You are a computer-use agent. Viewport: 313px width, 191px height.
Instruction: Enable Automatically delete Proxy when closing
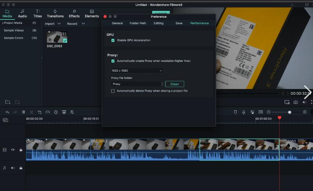click(x=113, y=91)
